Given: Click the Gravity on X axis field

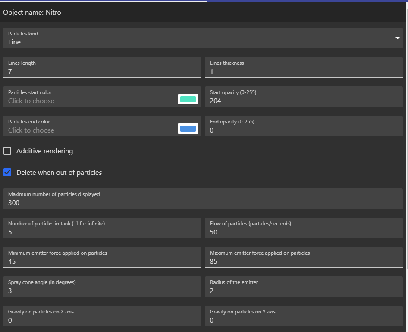Looking at the screenshot, I should [102, 320].
